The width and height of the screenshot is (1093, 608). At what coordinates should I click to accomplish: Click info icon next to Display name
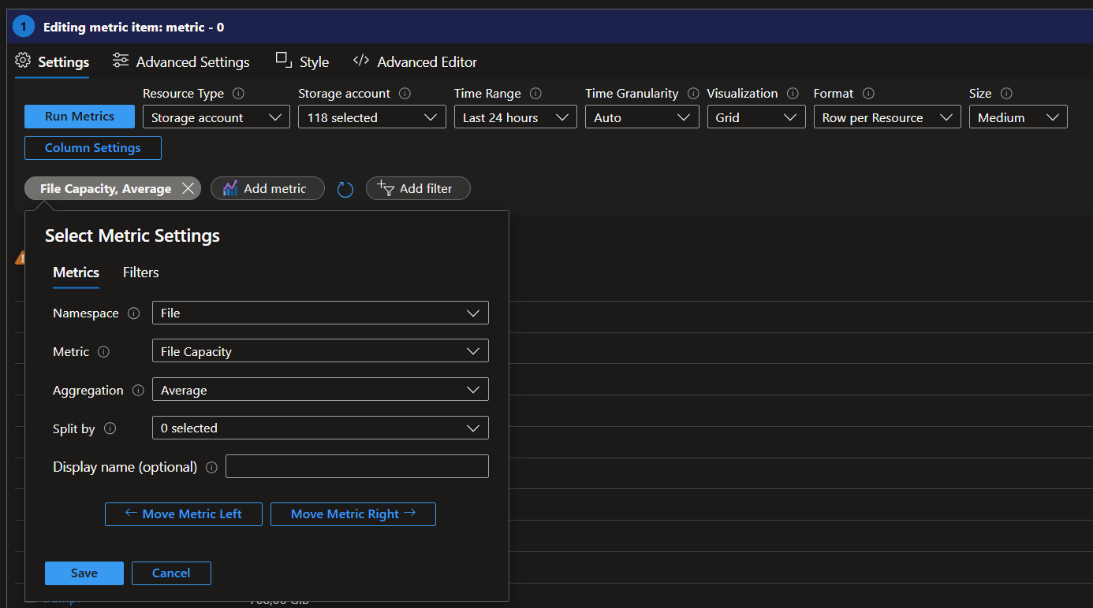(211, 467)
